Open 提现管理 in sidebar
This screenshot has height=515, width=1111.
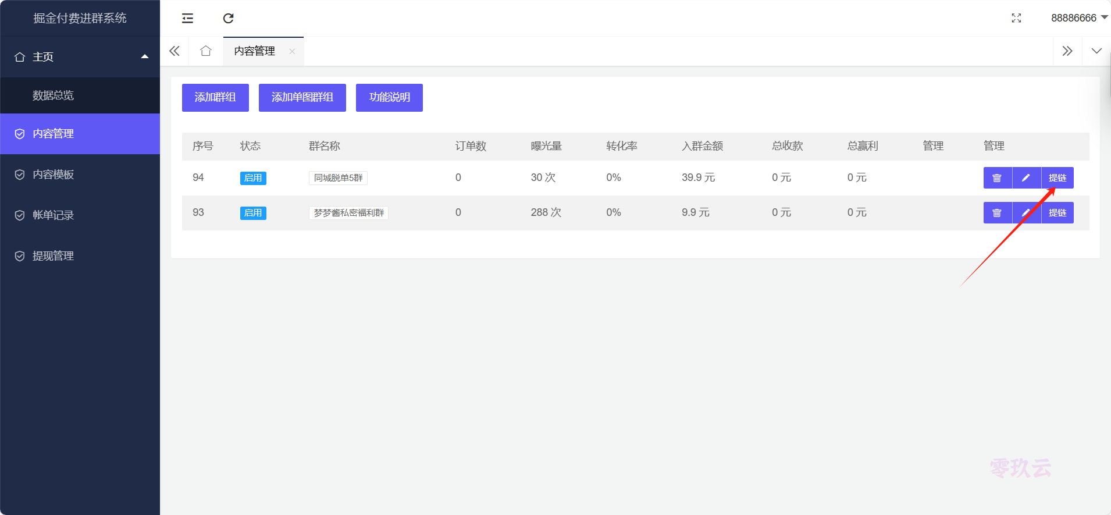[80, 256]
